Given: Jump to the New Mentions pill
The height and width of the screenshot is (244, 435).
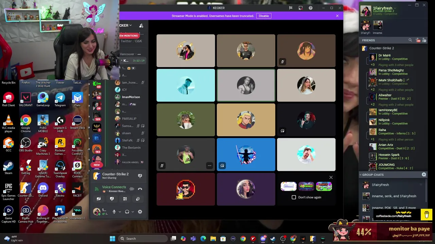Looking at the screenshot, I should pyautogui.click(x=129, y=36).
